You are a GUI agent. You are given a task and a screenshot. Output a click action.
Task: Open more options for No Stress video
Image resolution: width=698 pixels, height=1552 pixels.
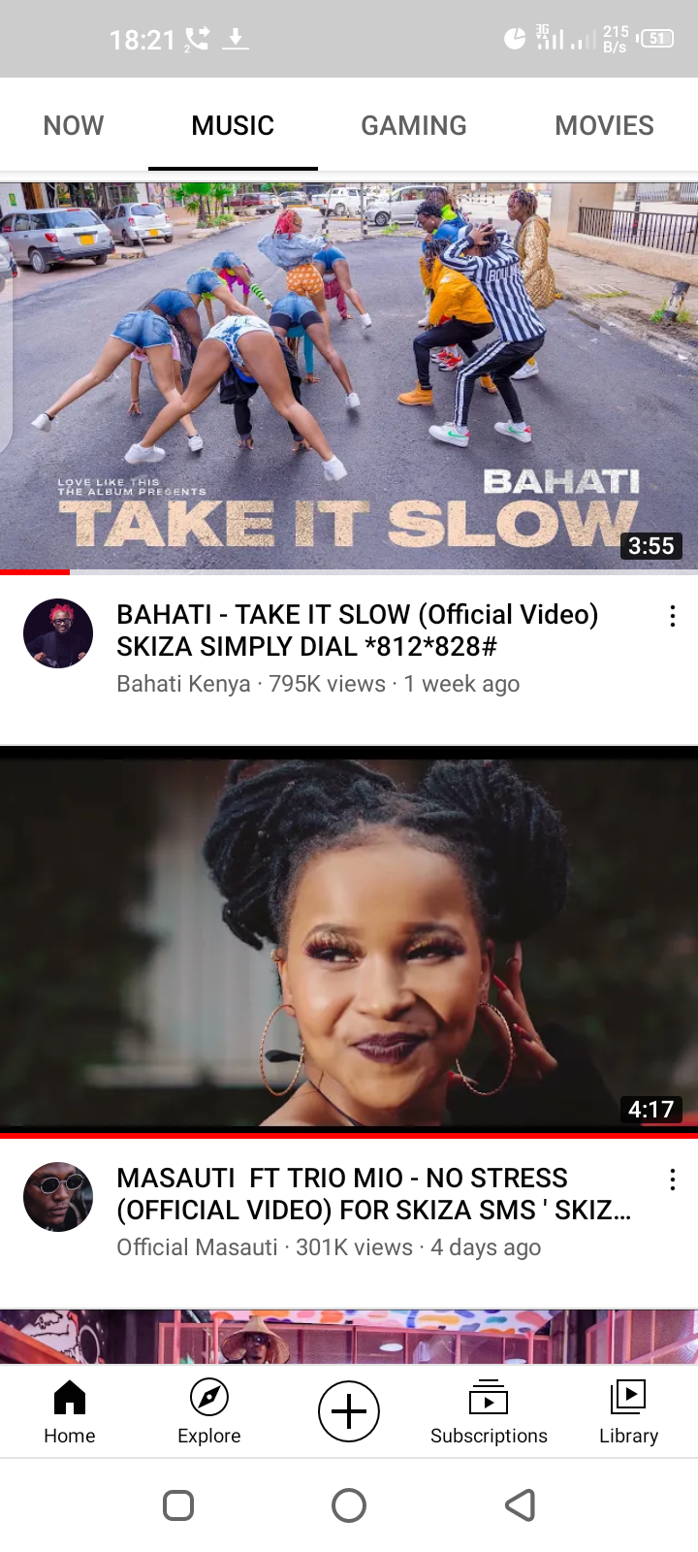pyautogui.click(x=673, y=1180)
